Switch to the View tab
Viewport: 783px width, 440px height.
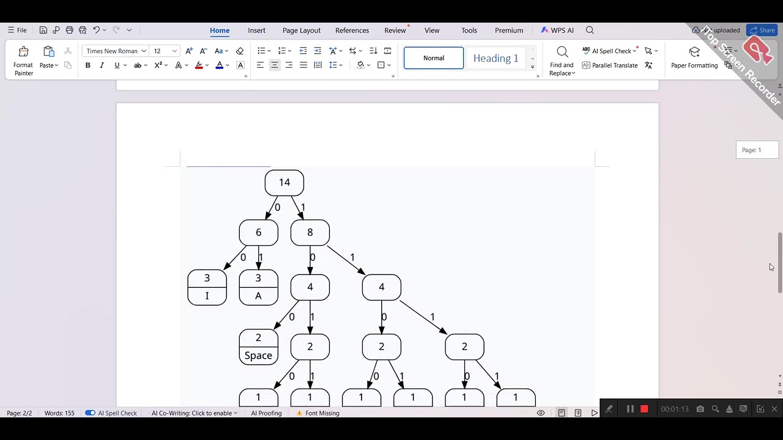[x=432, y=30]
